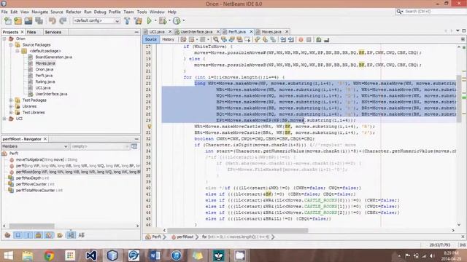Viewport: 467px width, 262px height.
Task: Click the Save All toolbar icon
Action: point(39,21)
